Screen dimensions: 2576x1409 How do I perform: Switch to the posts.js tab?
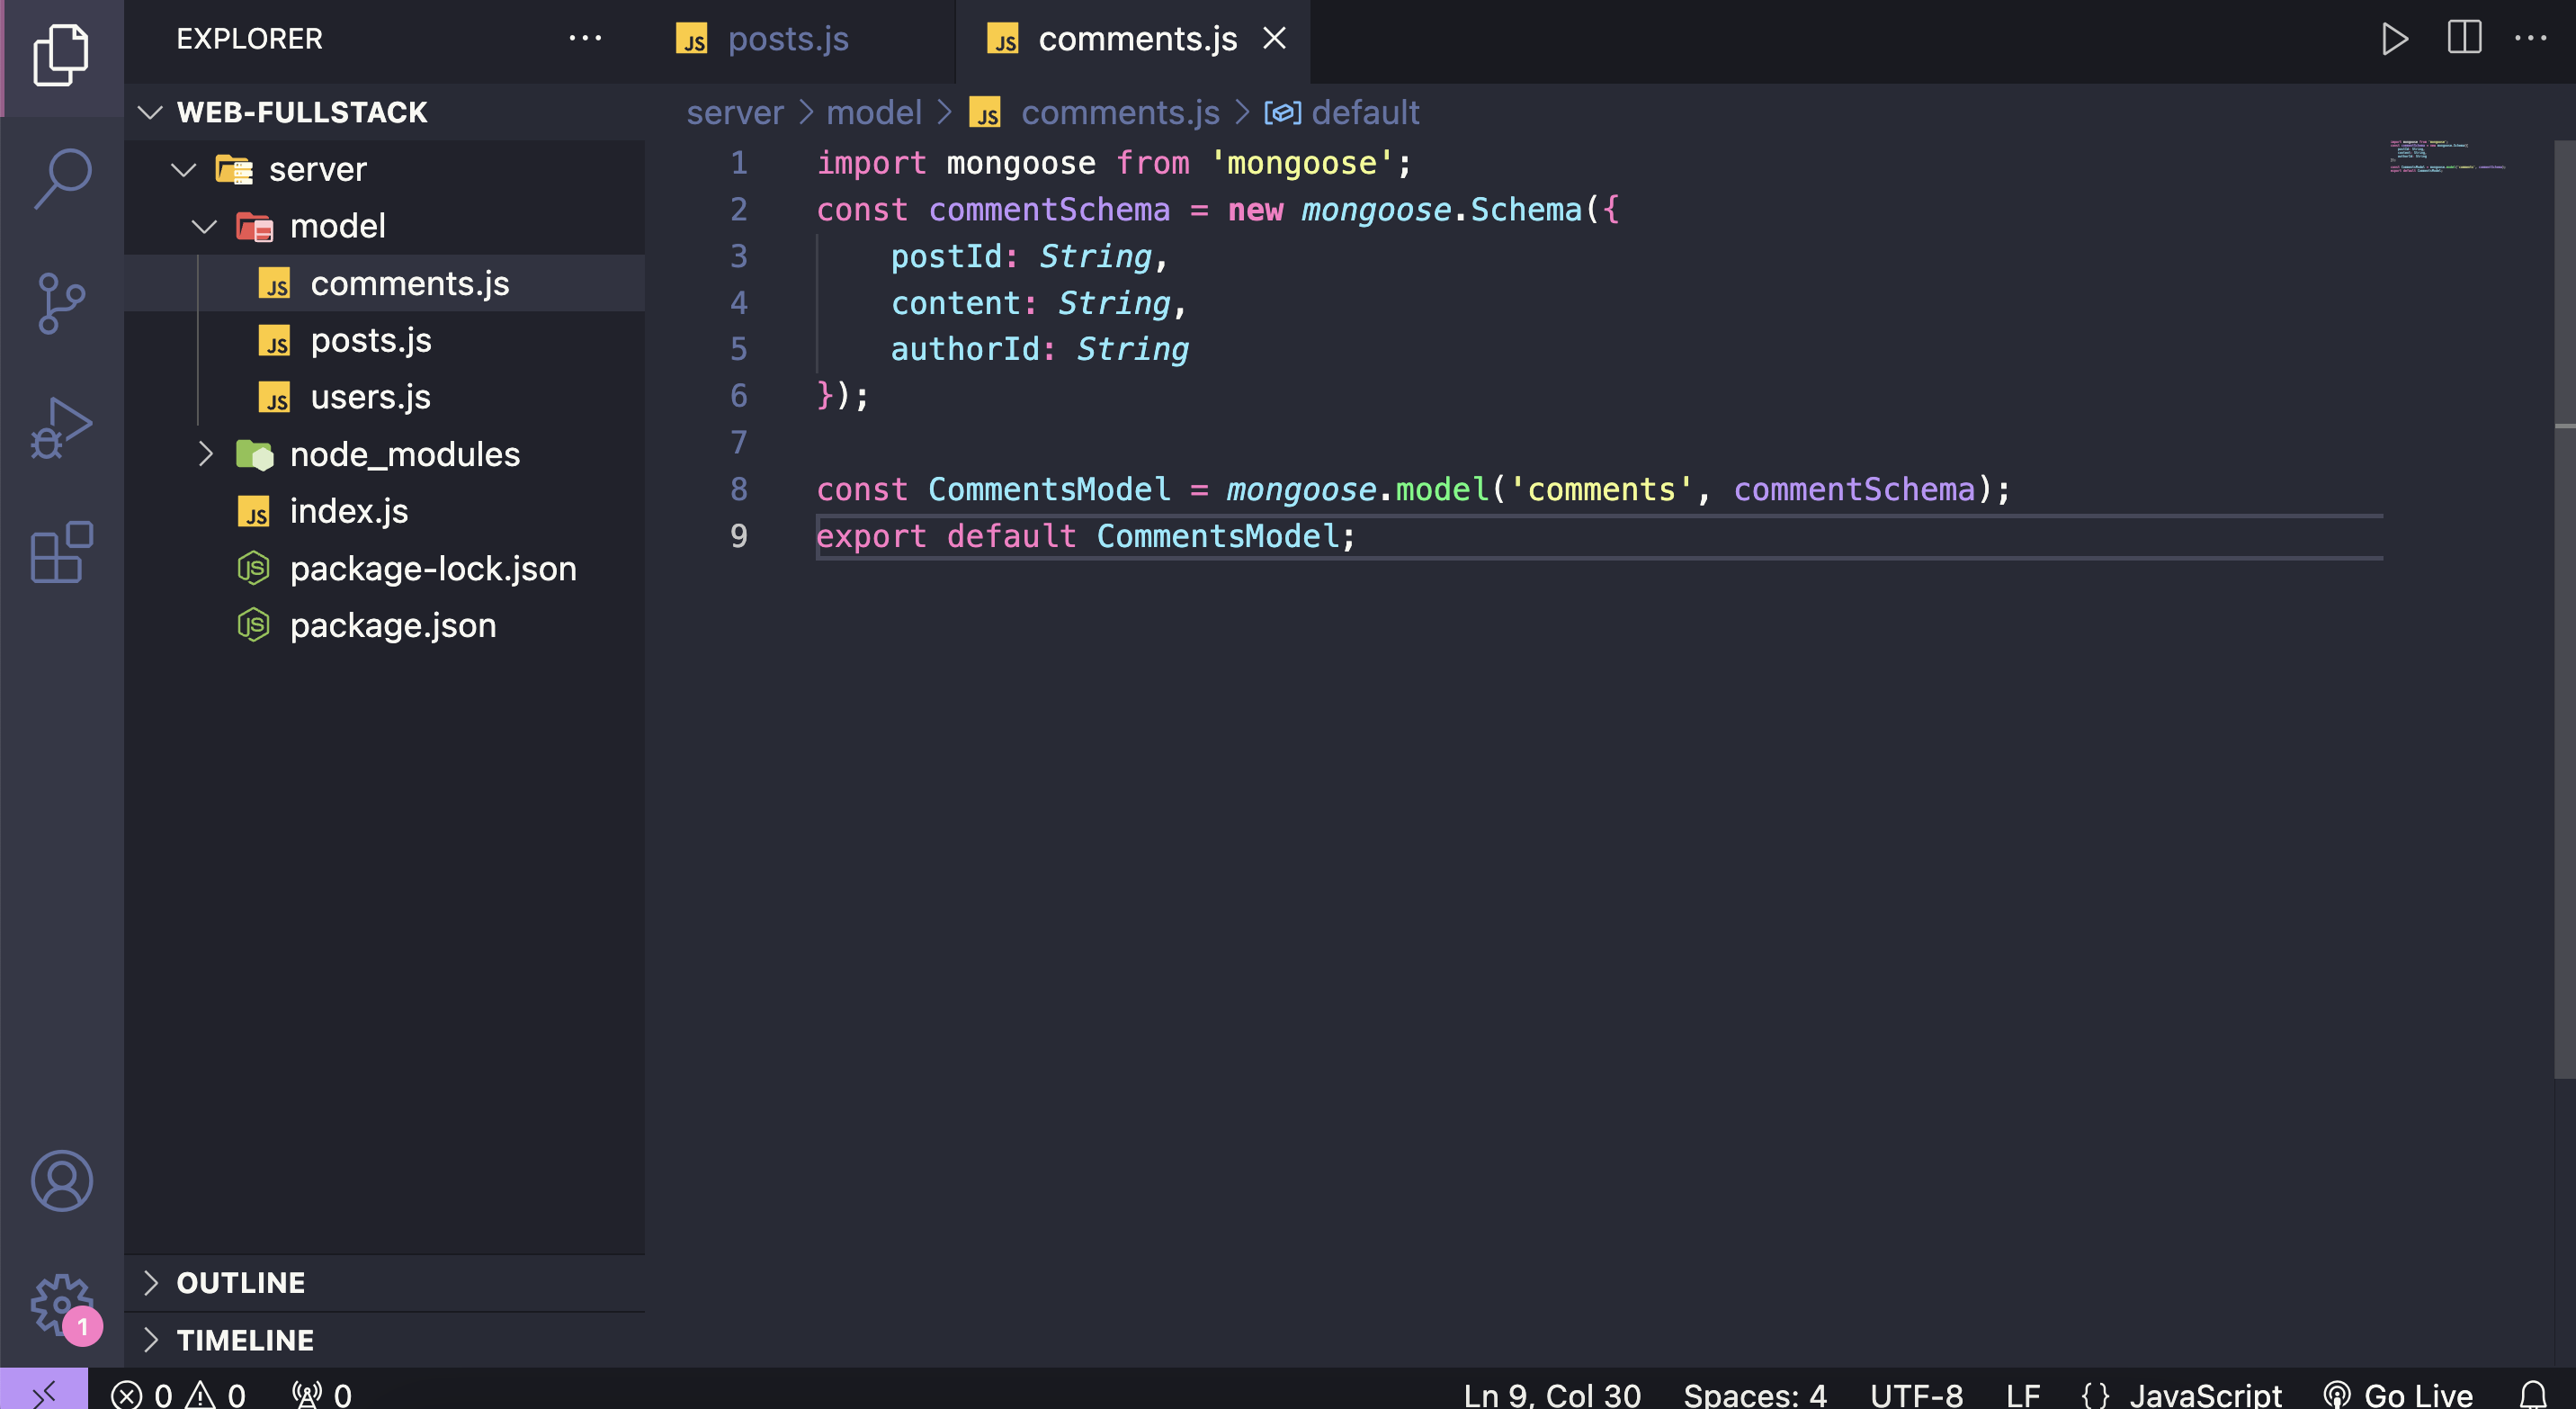787,39
